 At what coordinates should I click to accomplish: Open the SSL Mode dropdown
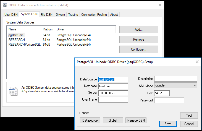pyautogui.click(x=176, y=85)
